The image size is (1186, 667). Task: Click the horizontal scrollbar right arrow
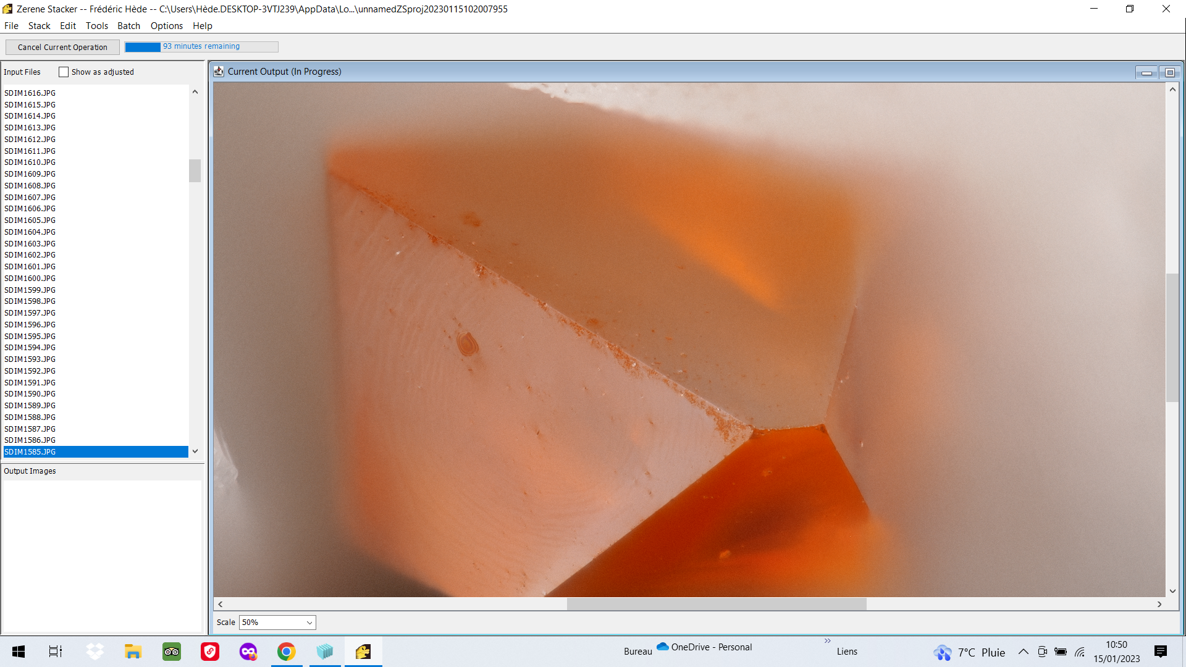[1159, 605]
